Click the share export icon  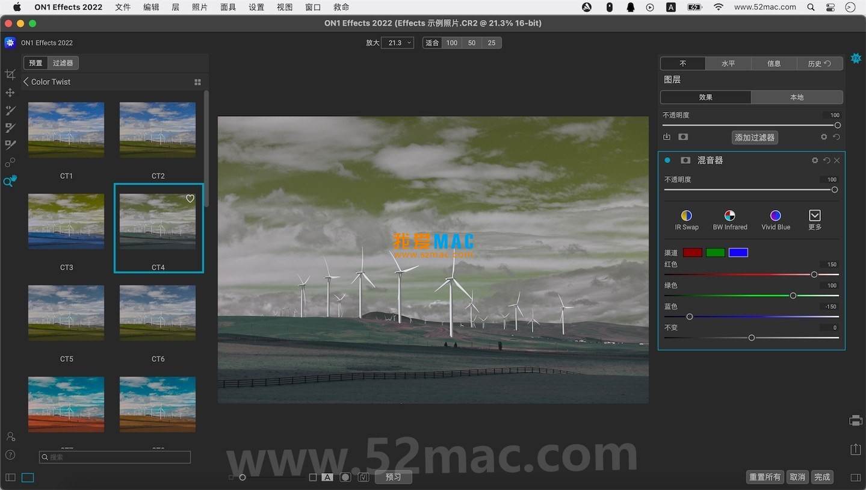click(856, 449)
